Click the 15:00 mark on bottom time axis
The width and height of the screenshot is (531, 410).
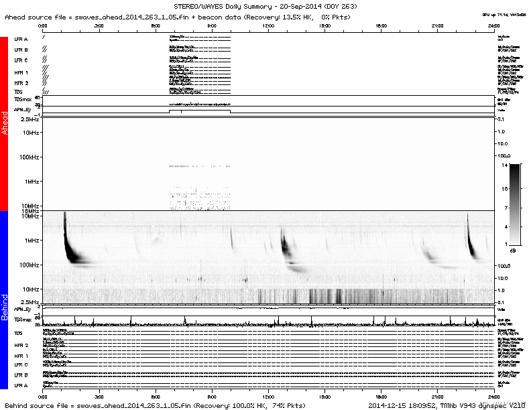(x=324, y=397)
